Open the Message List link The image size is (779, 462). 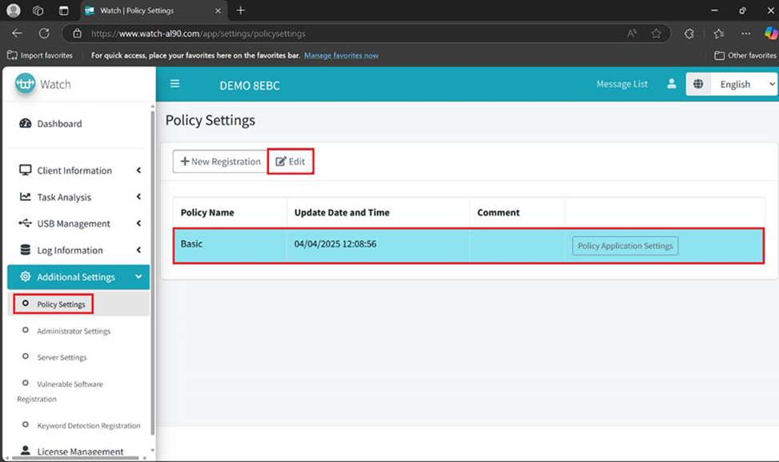pos(621,84)
